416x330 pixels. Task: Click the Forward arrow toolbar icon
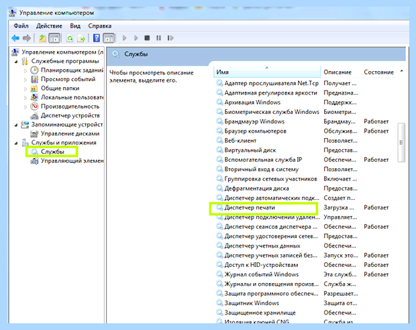(27, 38)
